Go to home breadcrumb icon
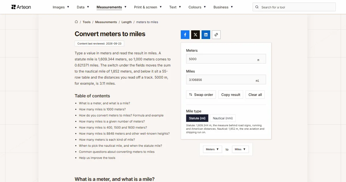 [x=76, y=22]
